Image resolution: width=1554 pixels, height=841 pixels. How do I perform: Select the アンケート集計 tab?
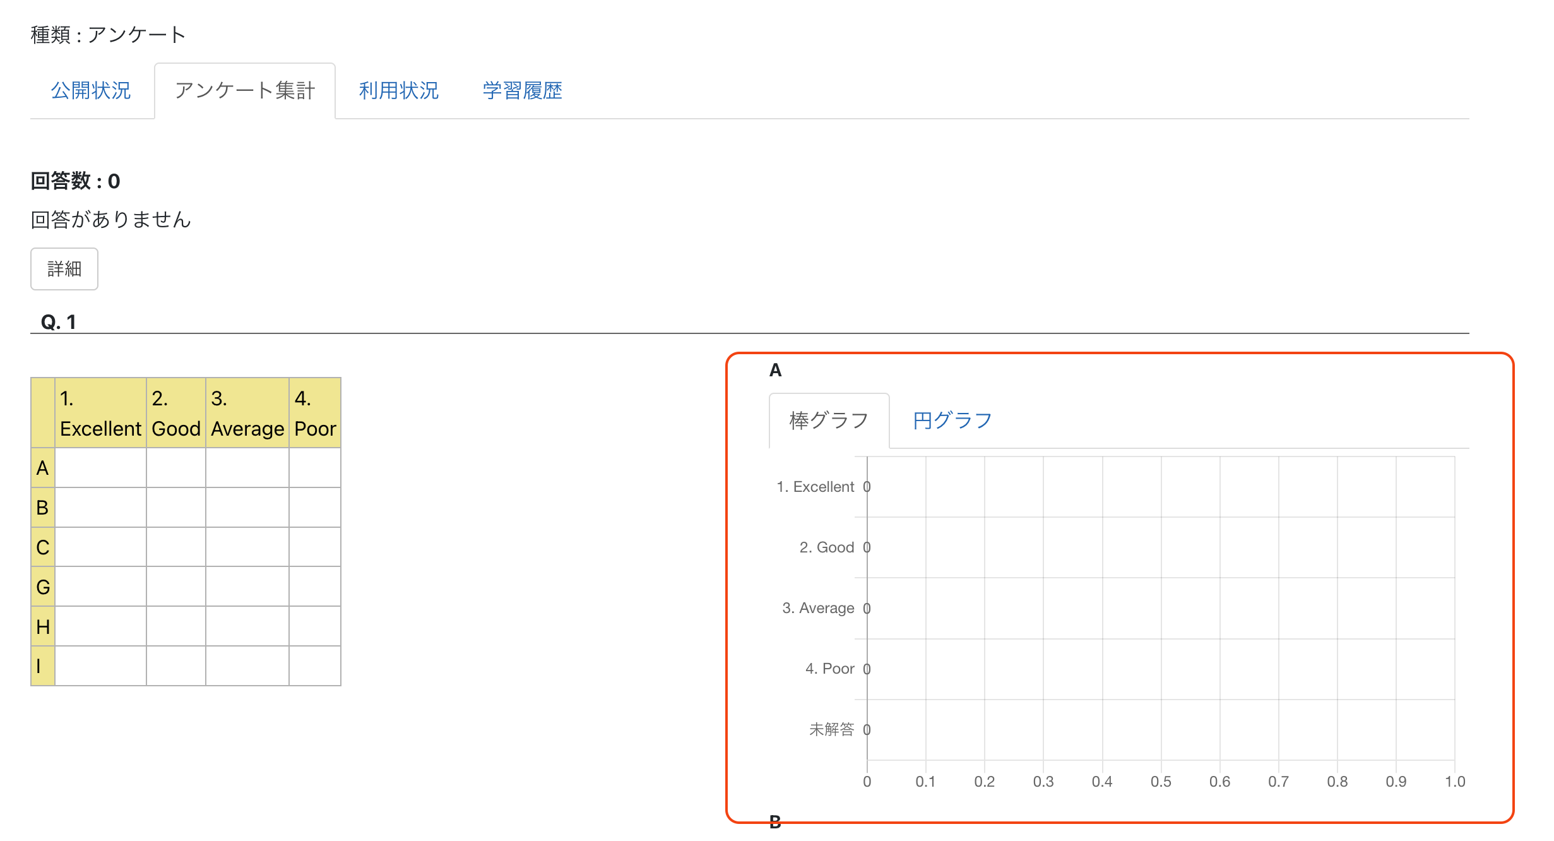point(244,91)
